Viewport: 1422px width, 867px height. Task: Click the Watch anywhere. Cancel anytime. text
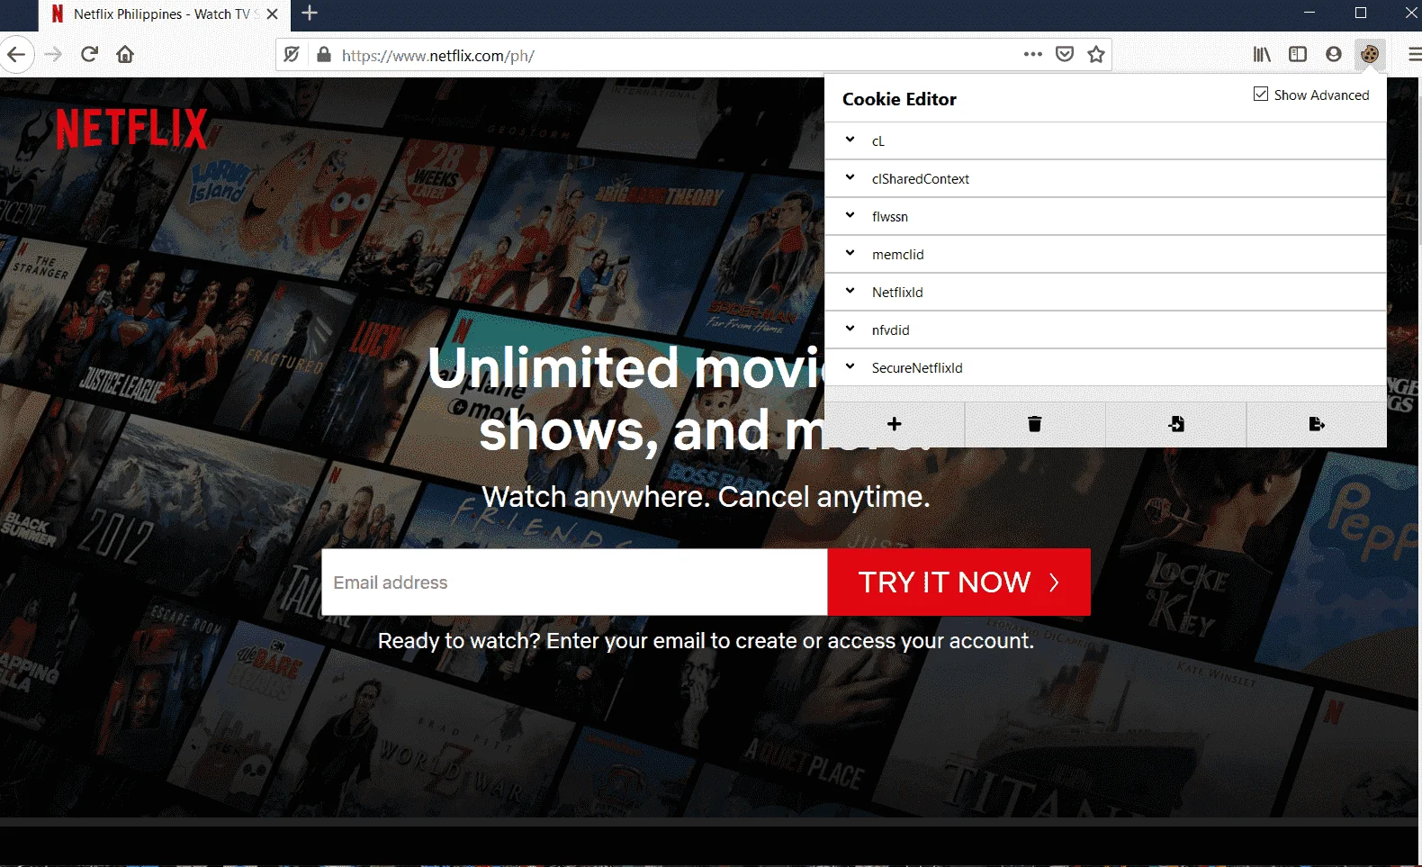706,497
